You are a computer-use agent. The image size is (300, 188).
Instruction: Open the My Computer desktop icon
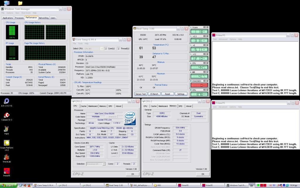[7, 3]
